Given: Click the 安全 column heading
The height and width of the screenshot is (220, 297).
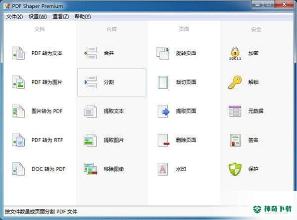Looking at the screenshot, I should [256, 29].
